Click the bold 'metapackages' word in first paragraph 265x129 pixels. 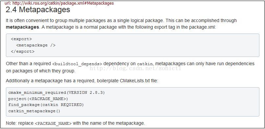click(x=22, y=27)
